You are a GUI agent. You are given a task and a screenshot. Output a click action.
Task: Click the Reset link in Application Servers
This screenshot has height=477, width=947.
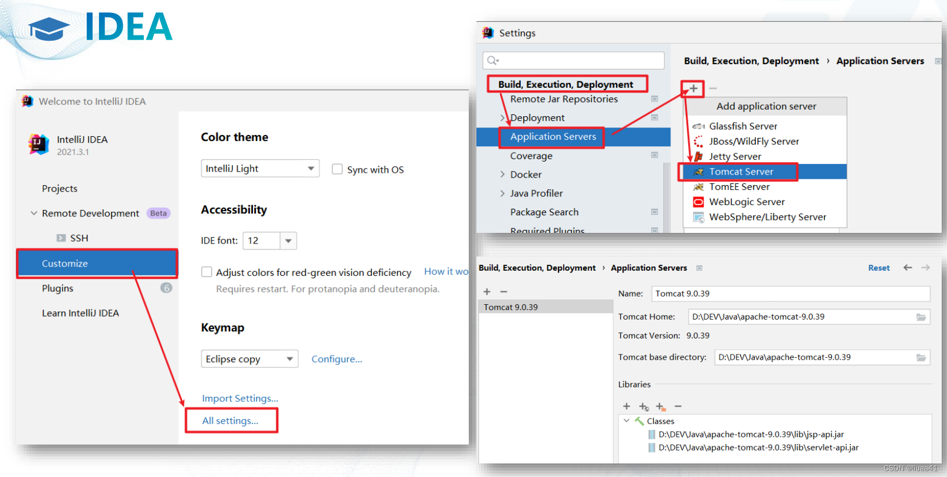pos(879,268)
